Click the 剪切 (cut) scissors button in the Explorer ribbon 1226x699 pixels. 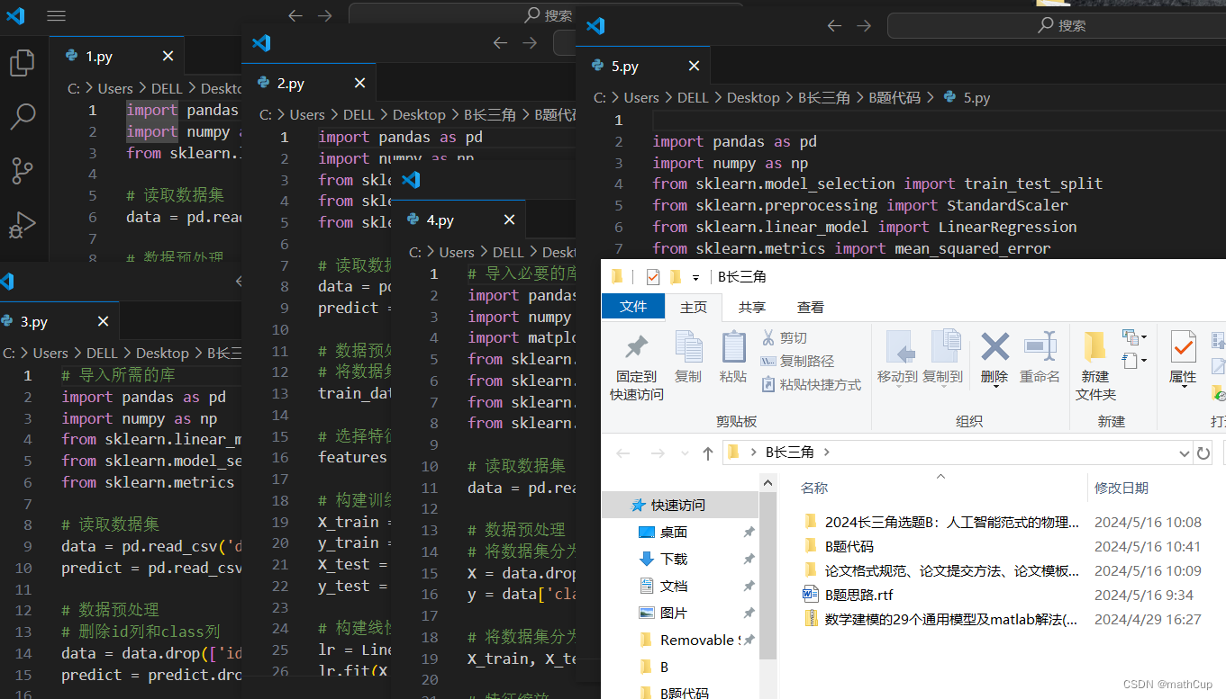784,338
